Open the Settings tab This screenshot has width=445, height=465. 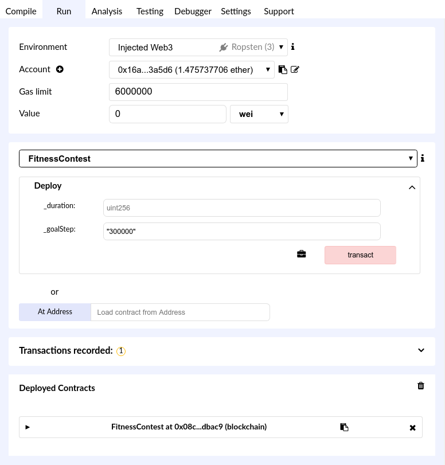point(236,11)
